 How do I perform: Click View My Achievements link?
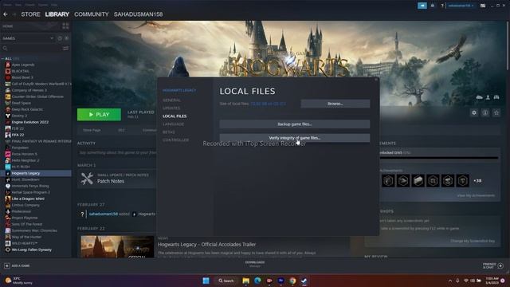tap(476, 195)
